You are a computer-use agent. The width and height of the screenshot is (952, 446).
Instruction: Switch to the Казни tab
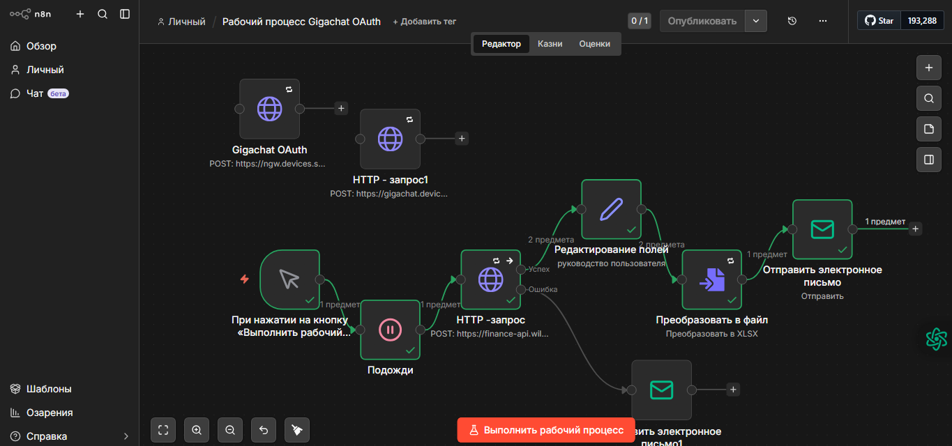[x=550, y=44]
